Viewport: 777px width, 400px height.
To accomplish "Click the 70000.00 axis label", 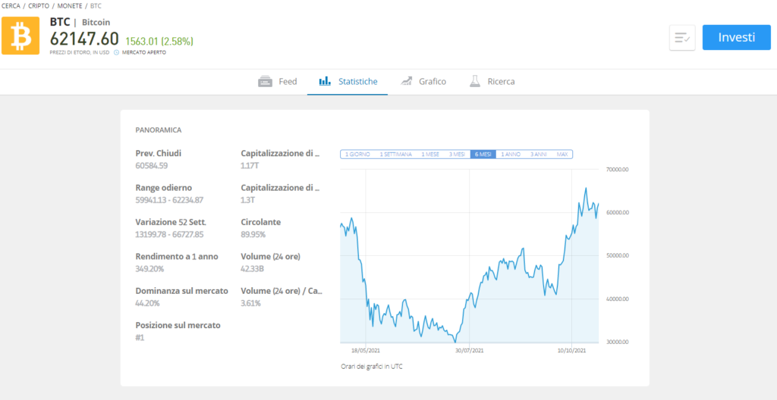I will tap(618, 169).
